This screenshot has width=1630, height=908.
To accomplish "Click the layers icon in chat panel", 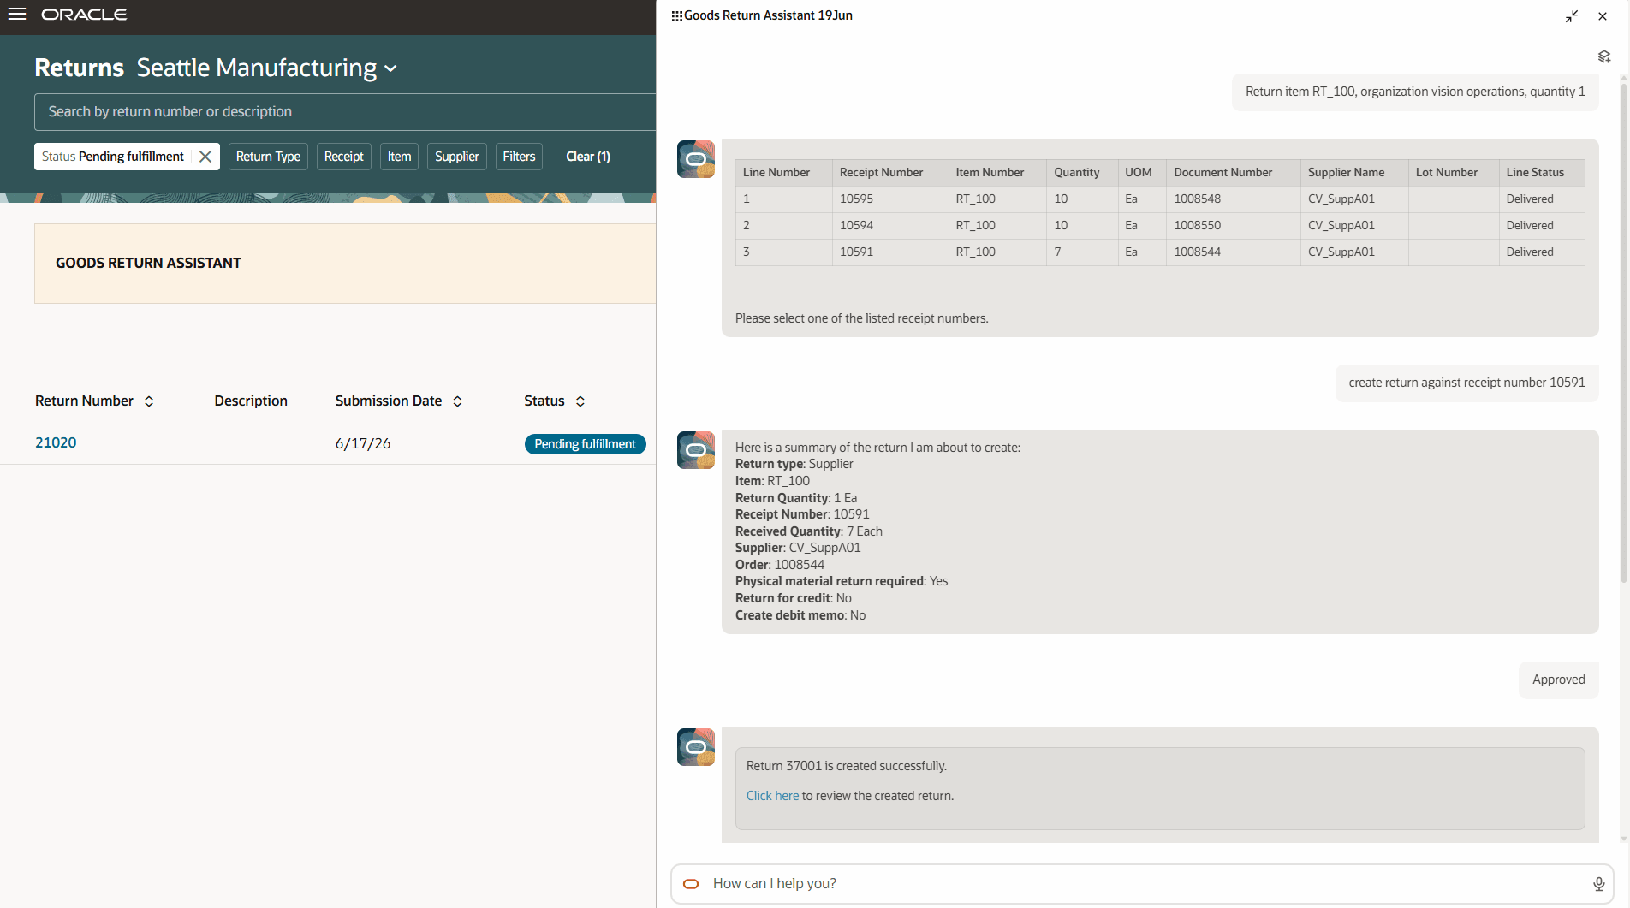I will click(1604, 56).
